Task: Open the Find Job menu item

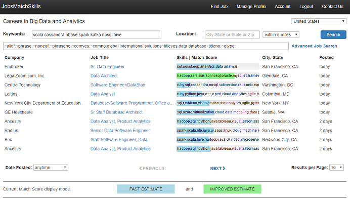Action: click(219, 7)
